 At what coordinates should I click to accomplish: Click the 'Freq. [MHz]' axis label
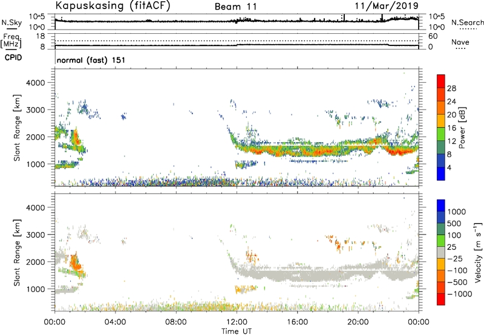tap(11, 41)
